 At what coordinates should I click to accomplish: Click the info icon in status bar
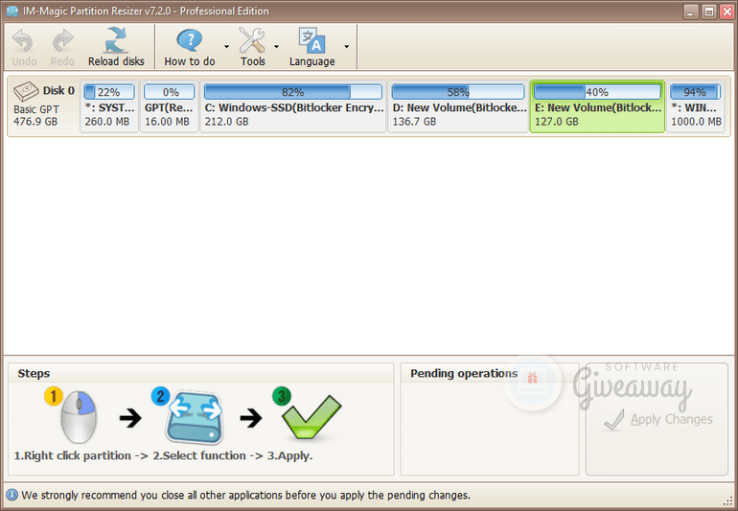pos(12,496)
